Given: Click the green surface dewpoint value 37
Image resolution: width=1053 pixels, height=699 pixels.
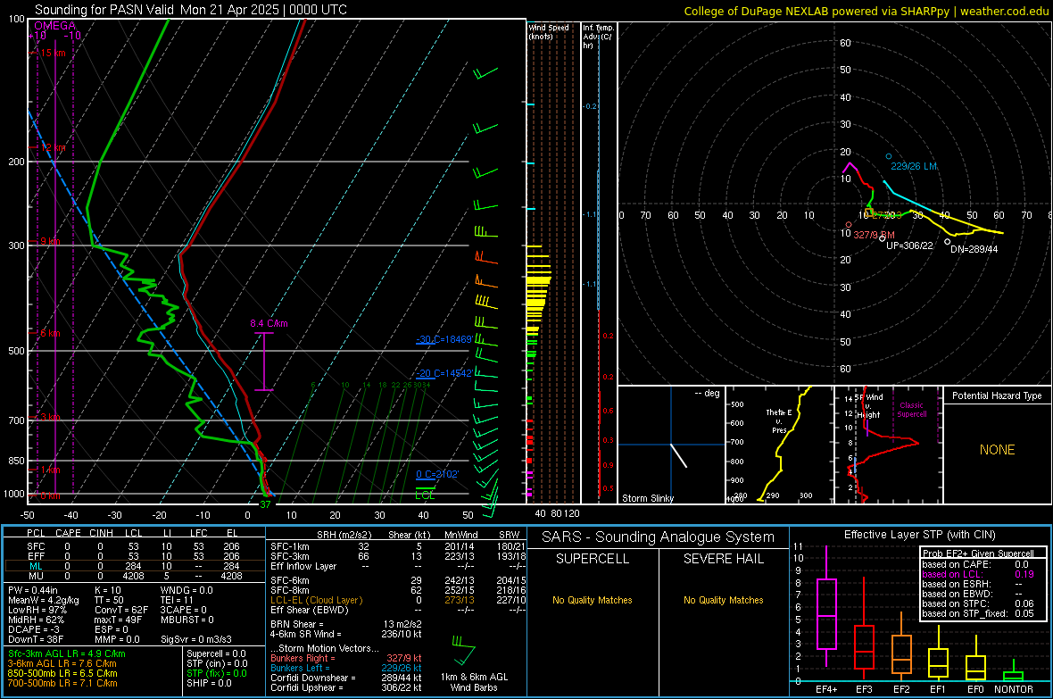Looking at the screenshot, I should click(x=265, y=504).
